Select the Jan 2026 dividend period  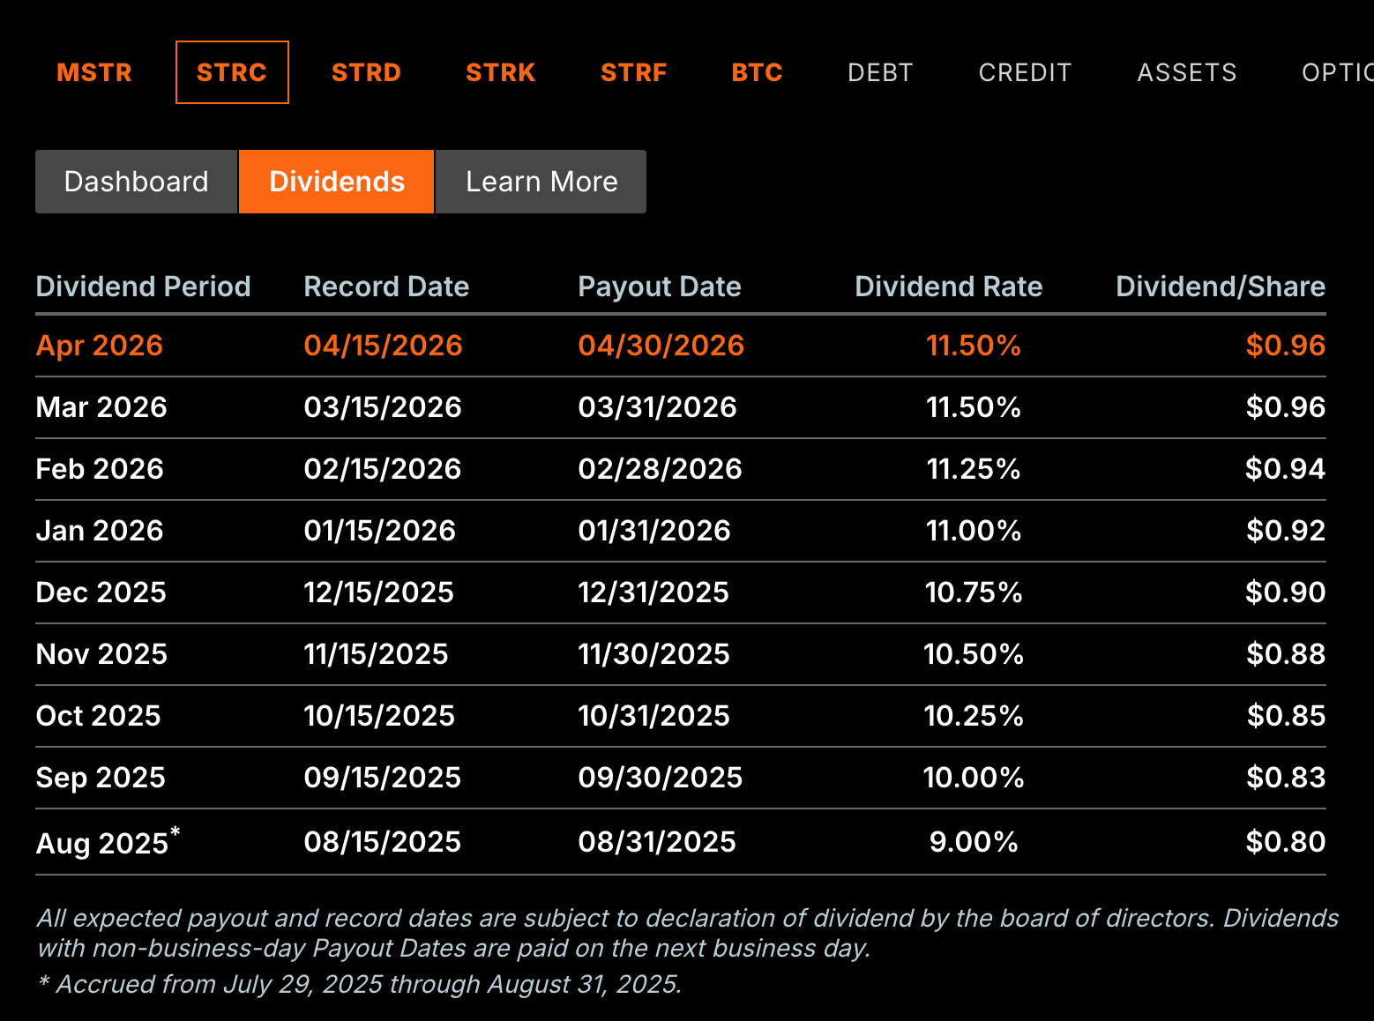(x=100, y=531)
